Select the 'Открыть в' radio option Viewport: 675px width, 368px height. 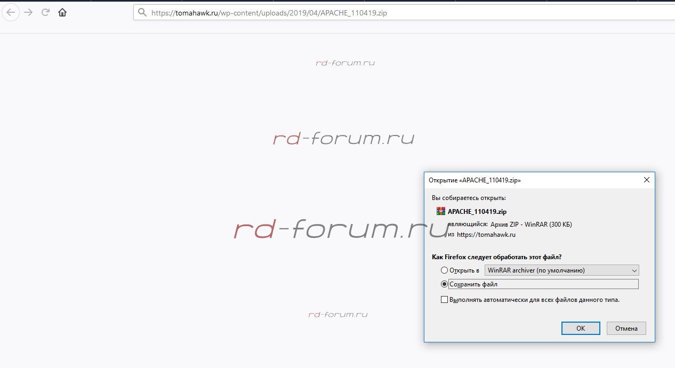coord(445,270)
